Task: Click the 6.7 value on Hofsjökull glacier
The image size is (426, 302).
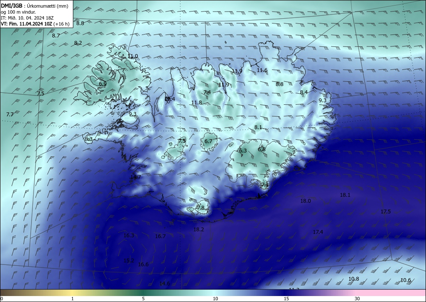Action: (208, 141)
